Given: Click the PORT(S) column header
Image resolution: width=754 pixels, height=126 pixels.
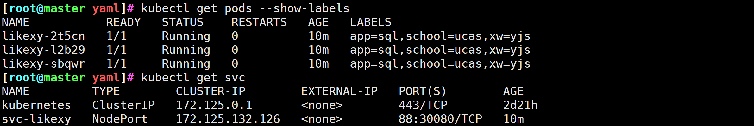Looking at the screenshot, I should (x=423, y=92).
